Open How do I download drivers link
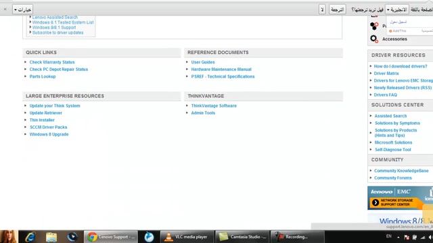This screenshot has width=433, height=243. point(401,66)
